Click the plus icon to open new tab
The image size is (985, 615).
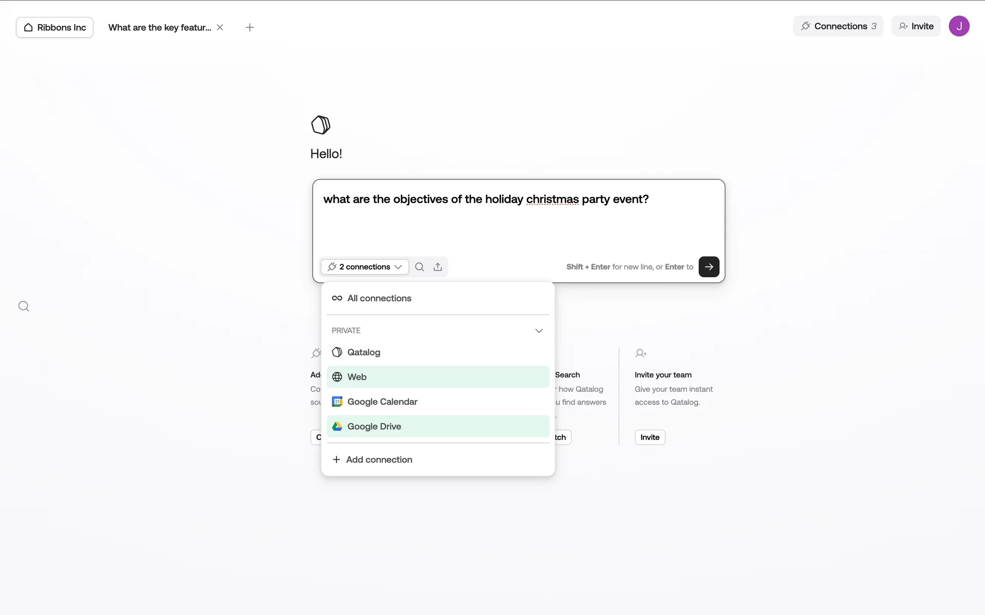click(250, 27)
